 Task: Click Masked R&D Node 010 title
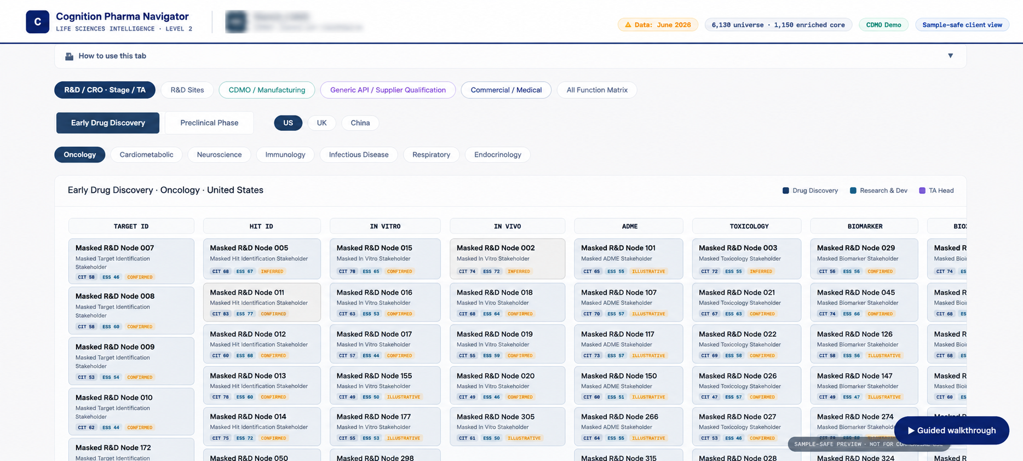point(114,397)
